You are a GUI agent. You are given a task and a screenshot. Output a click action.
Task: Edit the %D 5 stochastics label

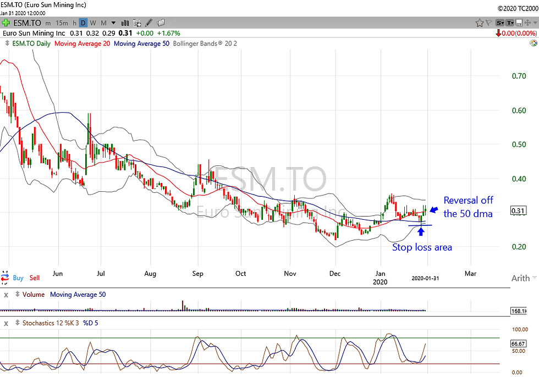point(90,323)
